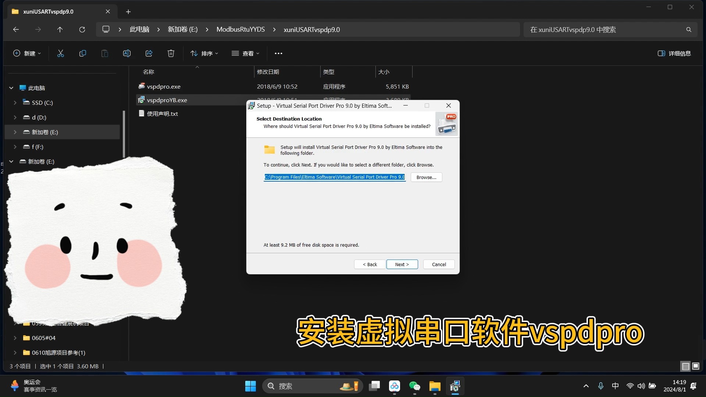Click the Browse button for install path
This screenshot has height=397, width=706.
[426, 177]
